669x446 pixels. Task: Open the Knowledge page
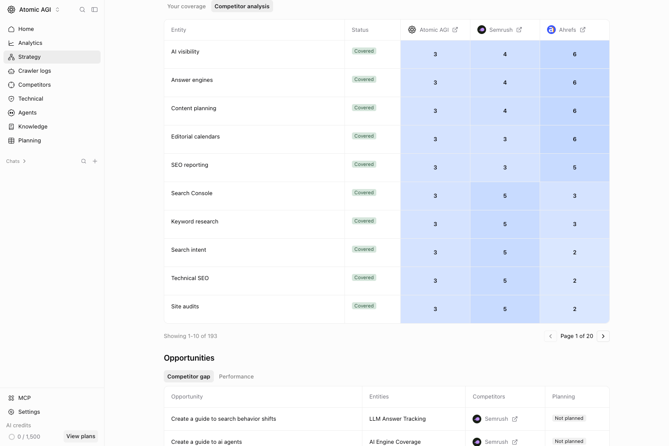pos(52,127)
